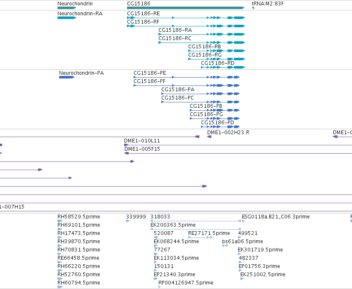Open the CG15186-RE transcript
Screen dimensions: 352x289
tap(144, 14)
